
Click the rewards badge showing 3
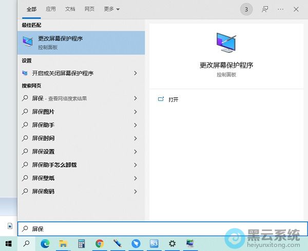click(246, 9)
